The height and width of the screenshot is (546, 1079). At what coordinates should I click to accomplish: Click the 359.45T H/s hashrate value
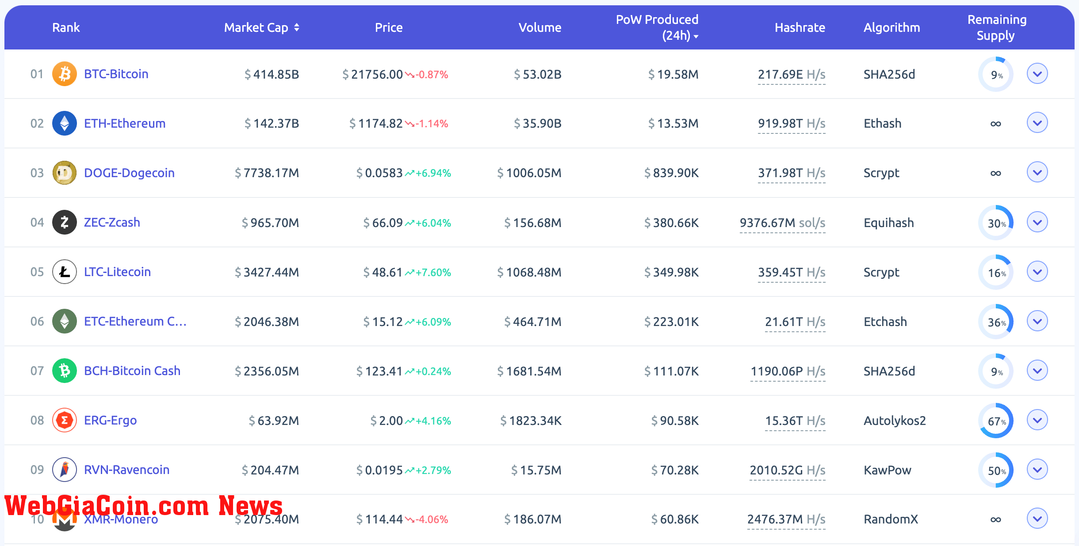pyautogui.click(x=792, y=272)
